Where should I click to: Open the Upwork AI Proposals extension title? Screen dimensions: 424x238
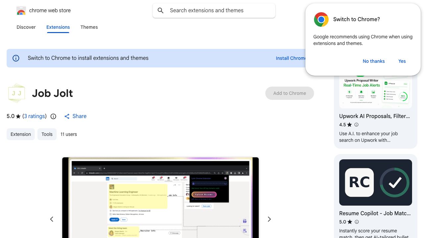pyautogui.click(x=375, y=116)
